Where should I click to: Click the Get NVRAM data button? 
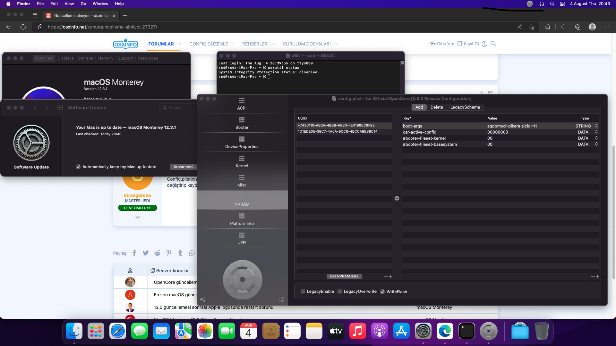click(x=344, y=276)
